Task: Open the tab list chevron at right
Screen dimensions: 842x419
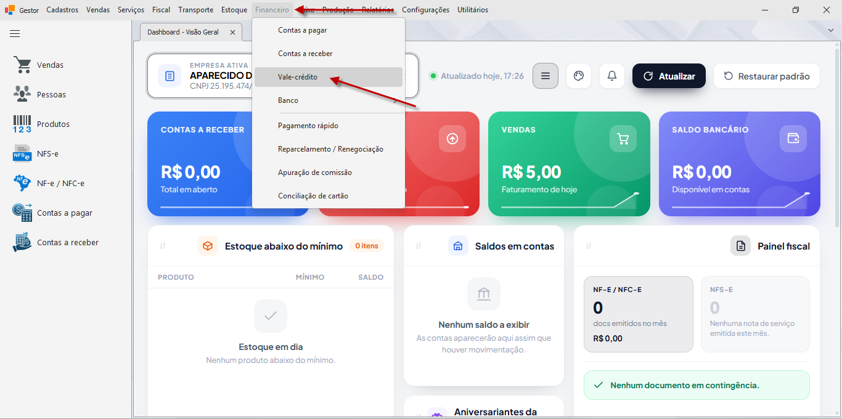Action: coord(830,30)
